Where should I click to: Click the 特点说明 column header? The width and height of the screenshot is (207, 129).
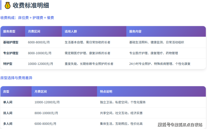point(106,92)
